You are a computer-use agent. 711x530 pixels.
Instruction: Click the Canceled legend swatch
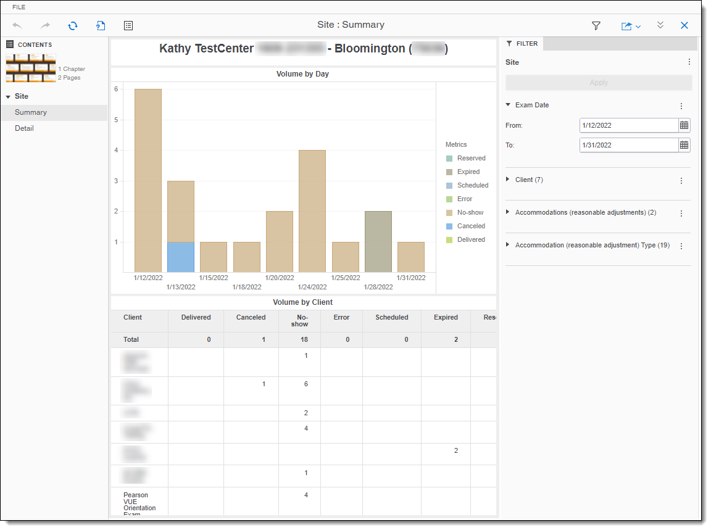pyautogui.click(x=449, y=226)
